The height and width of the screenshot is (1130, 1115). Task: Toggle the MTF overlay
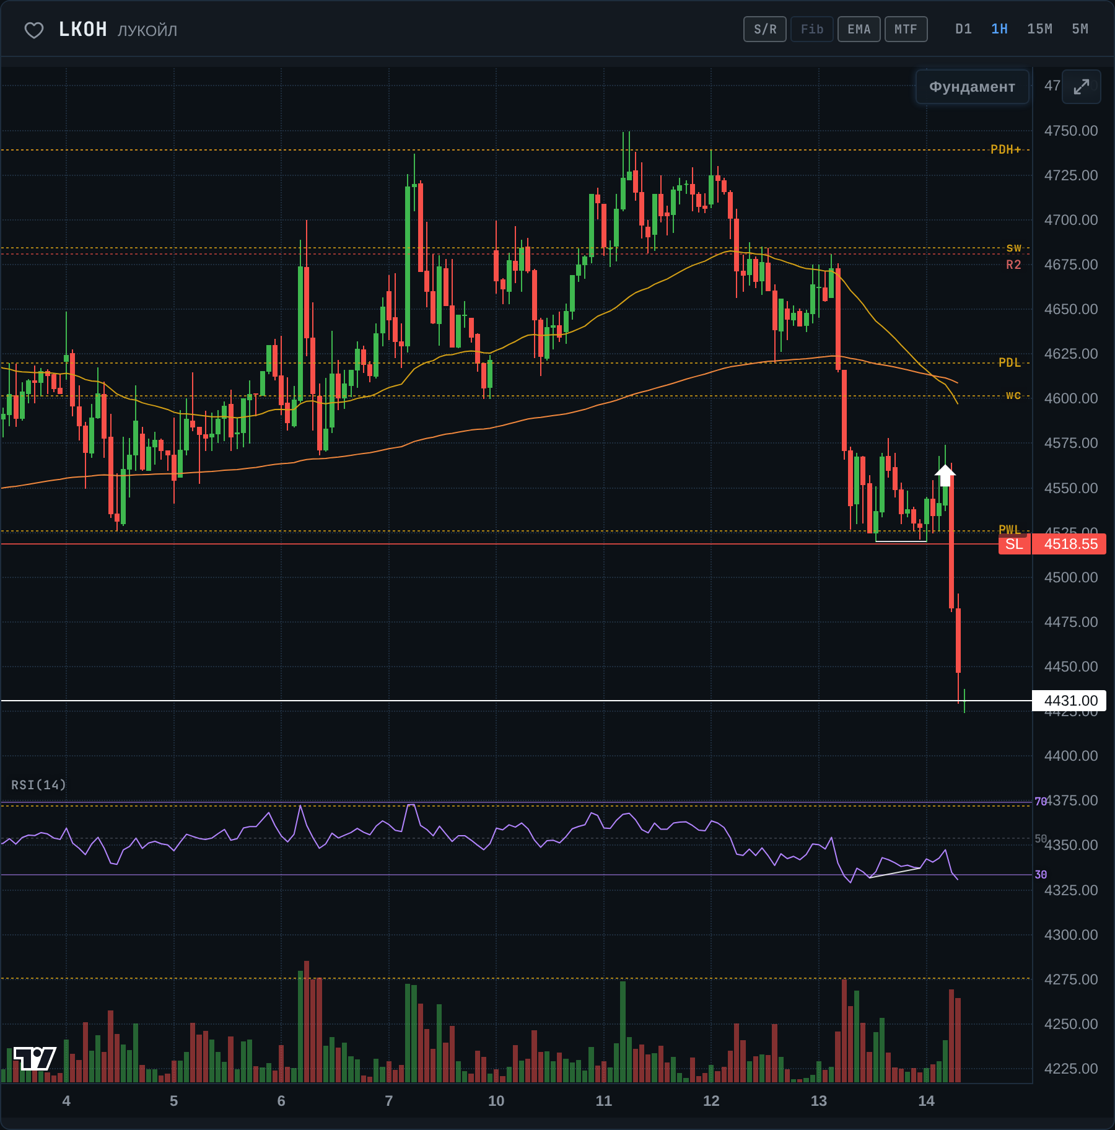tap(906, 29)
